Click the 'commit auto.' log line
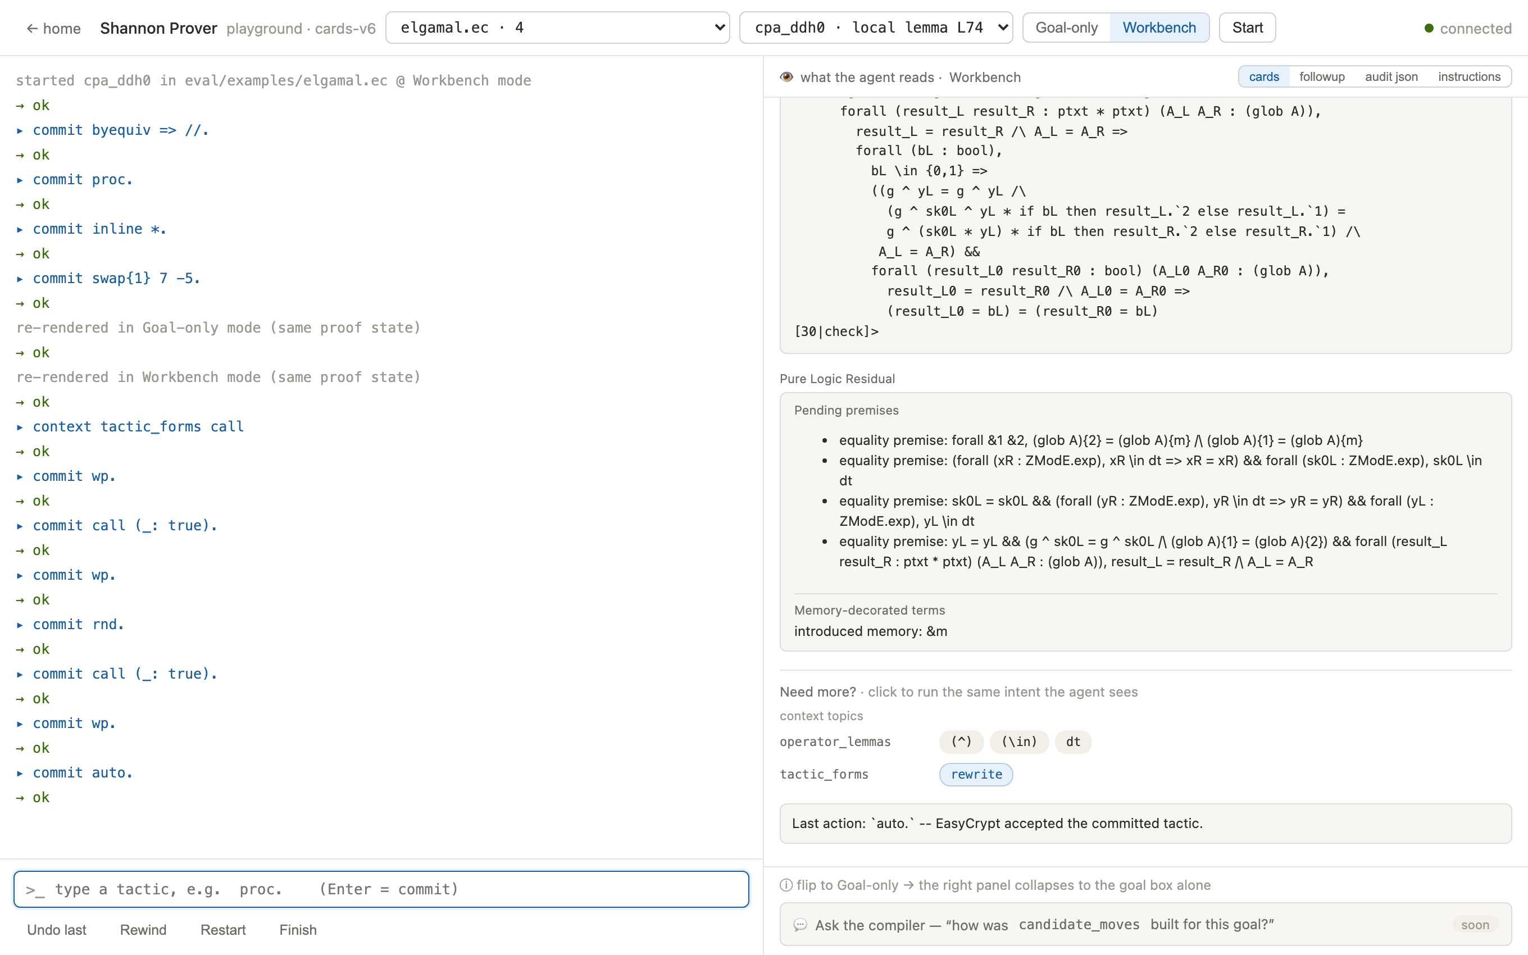1528x955 pixels. coord(75,773)
